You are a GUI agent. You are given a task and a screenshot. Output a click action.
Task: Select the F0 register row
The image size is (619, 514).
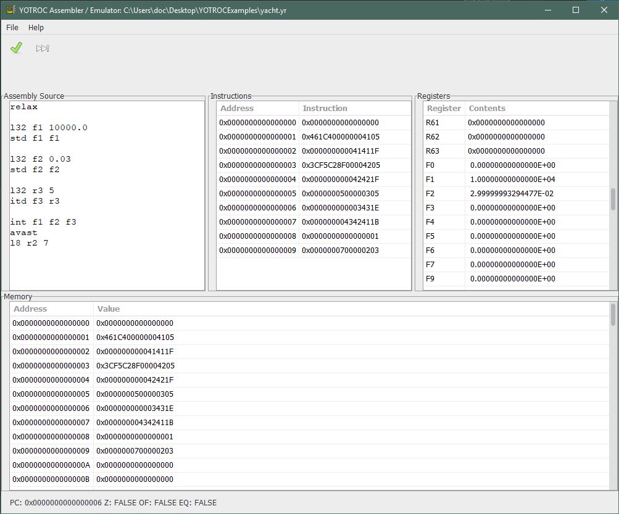tap(516, 165)
